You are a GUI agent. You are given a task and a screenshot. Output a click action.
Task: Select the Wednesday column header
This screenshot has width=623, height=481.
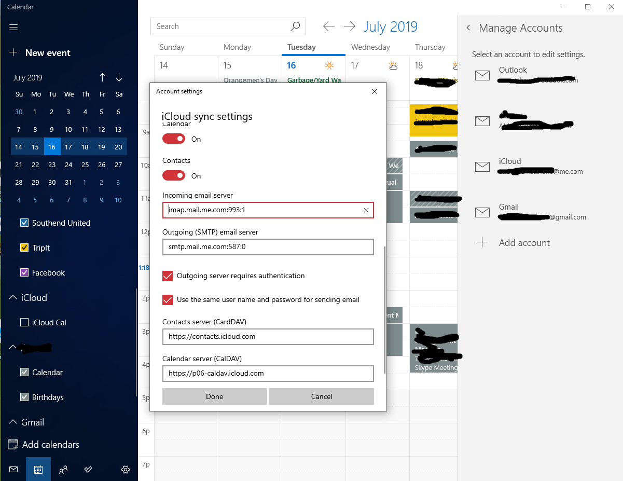click(370, 47)
